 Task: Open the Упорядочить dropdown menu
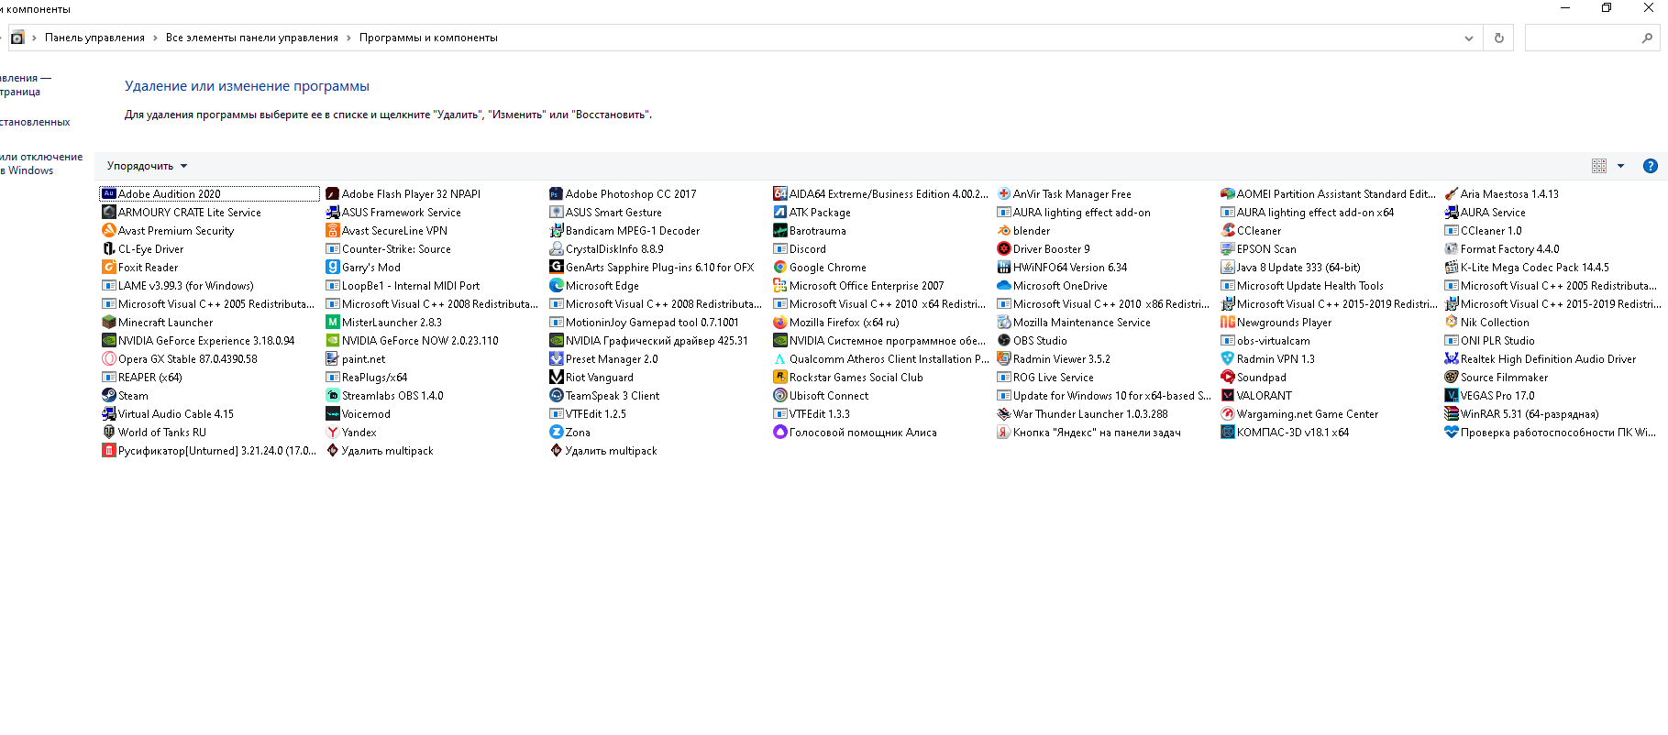coord(147,166)
